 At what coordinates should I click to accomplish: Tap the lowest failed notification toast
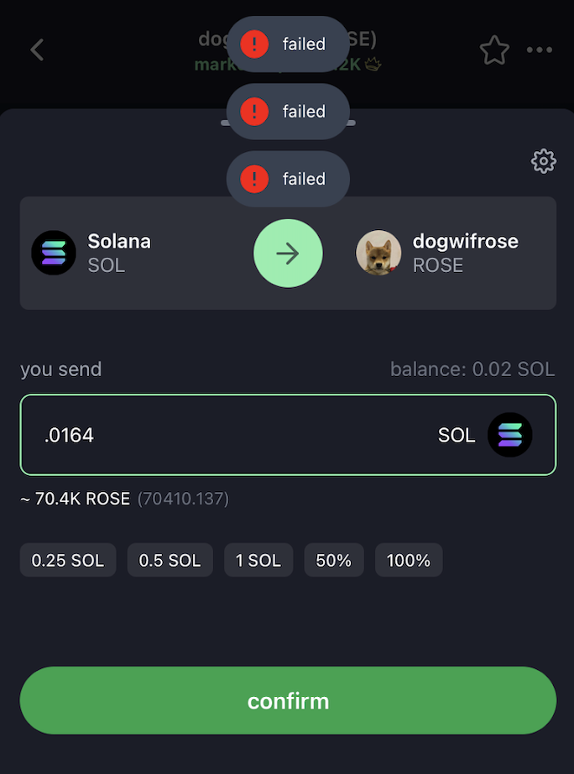288,179
